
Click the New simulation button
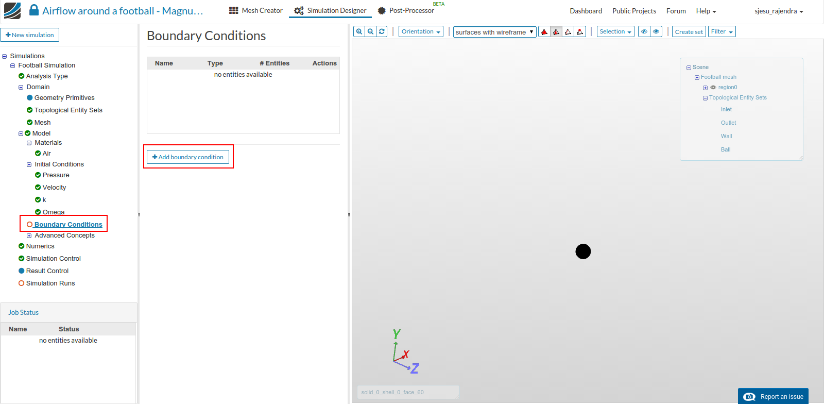click(x=30, y=35)
